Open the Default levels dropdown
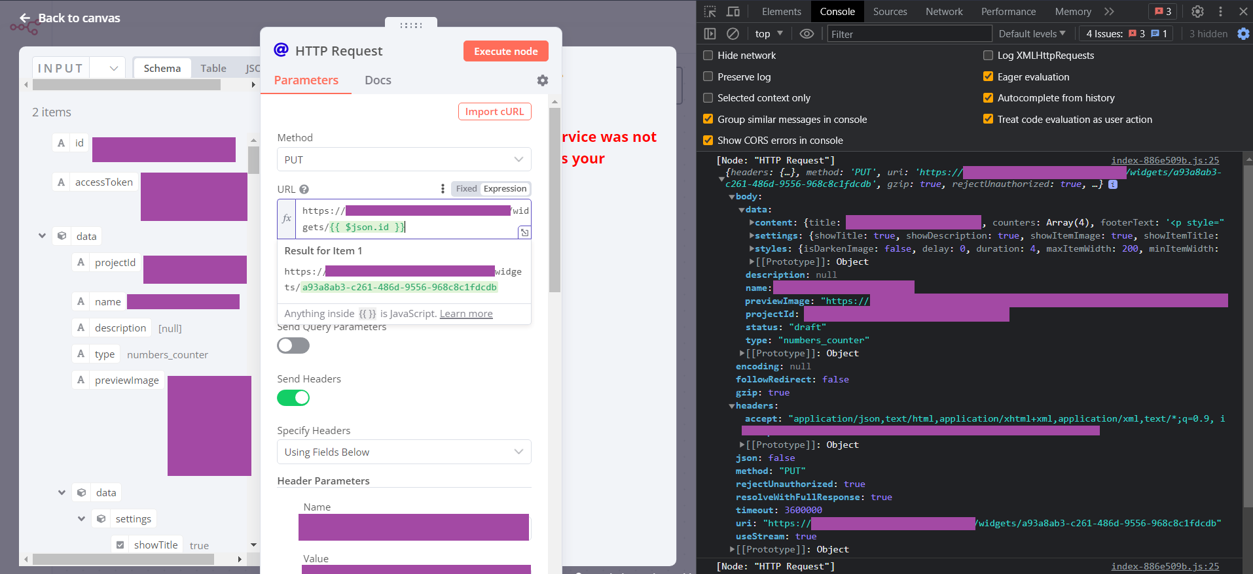The width and height of the screenshot is (1253, 574). point(1032,34)
